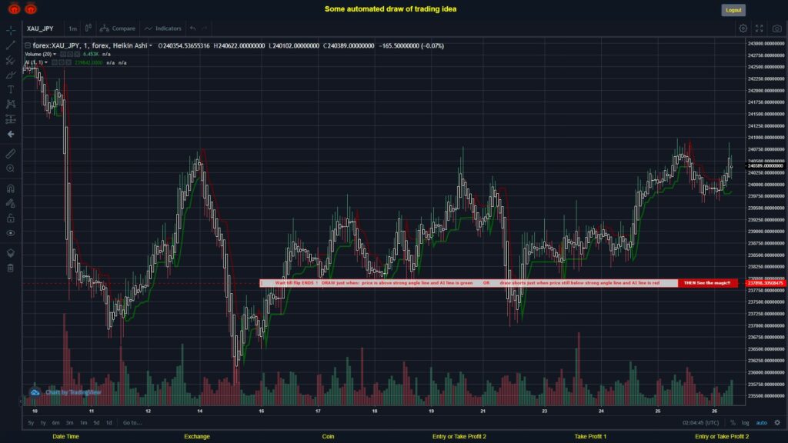The image size is (788, 443).
Task: Click the Compare symbols button
Action: coord(118,28)
